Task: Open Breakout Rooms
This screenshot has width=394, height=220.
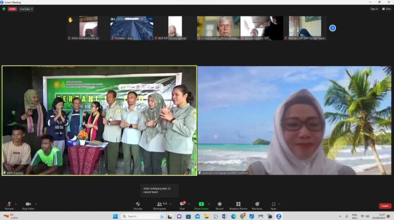Action: pyautogui.click(x=238, y=206)
